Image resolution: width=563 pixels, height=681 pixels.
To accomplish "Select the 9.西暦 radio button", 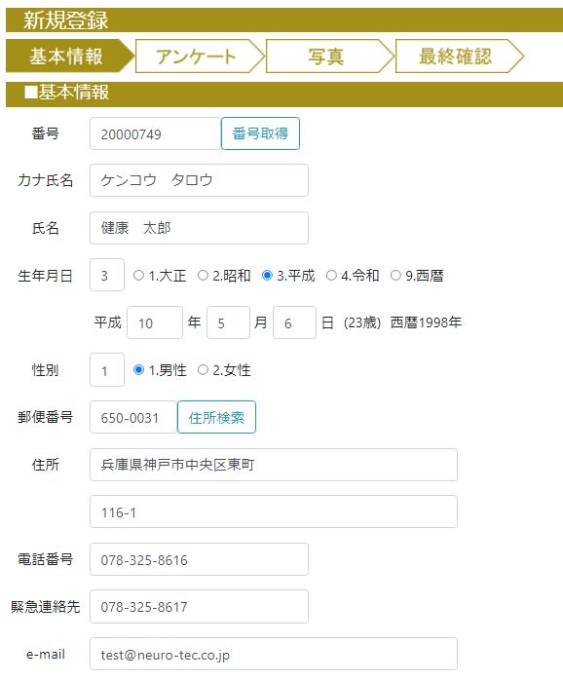I will click(x=395, y=276).
